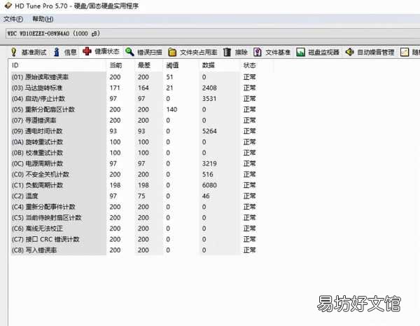Screen dimensions: 420x326
Task: Click the 最差 column header
Action: [x=143, y=65]
